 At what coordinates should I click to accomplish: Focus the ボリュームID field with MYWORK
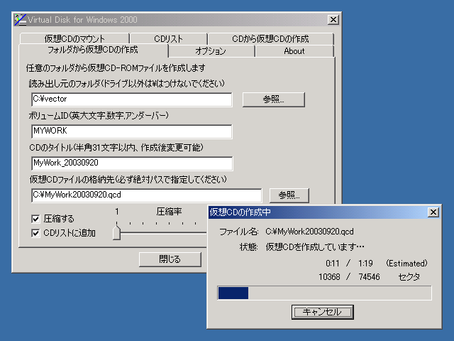(x=131, y=131)
